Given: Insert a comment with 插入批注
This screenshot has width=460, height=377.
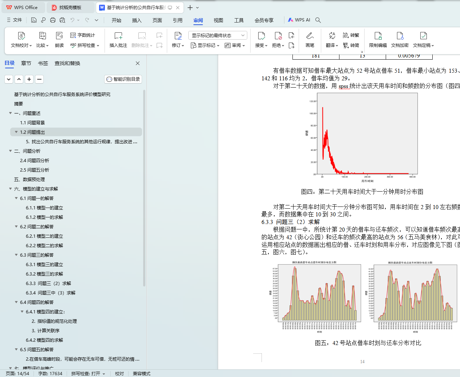Looking at the screenshot, I should point(118,40).
